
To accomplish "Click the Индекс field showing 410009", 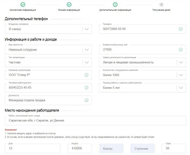I will tap(80, 148).
